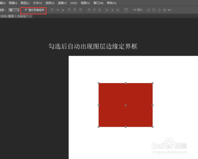The image size is (198, 159).
Task: Click the top-middle transform handle
Action: point(126,83)
